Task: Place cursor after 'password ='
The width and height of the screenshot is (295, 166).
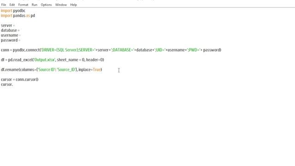Action: 20,40
